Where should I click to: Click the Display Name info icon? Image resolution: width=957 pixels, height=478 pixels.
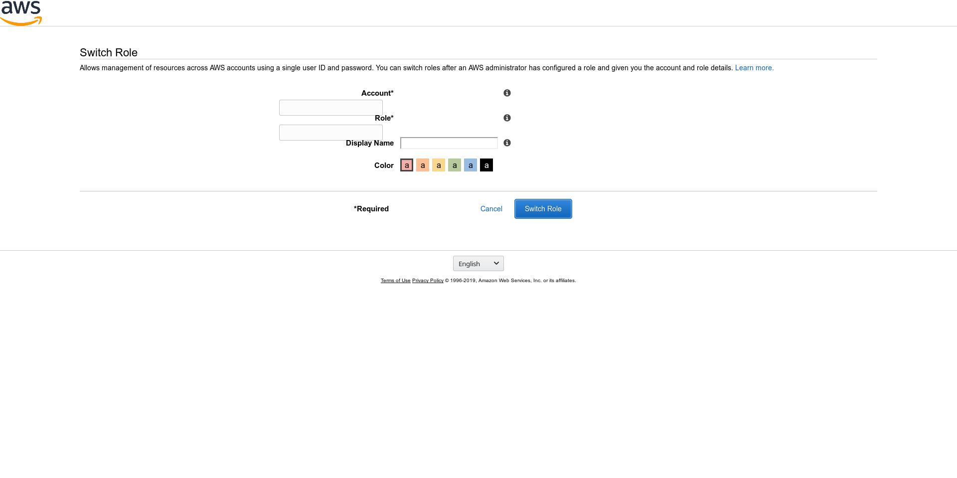[507, 143]
